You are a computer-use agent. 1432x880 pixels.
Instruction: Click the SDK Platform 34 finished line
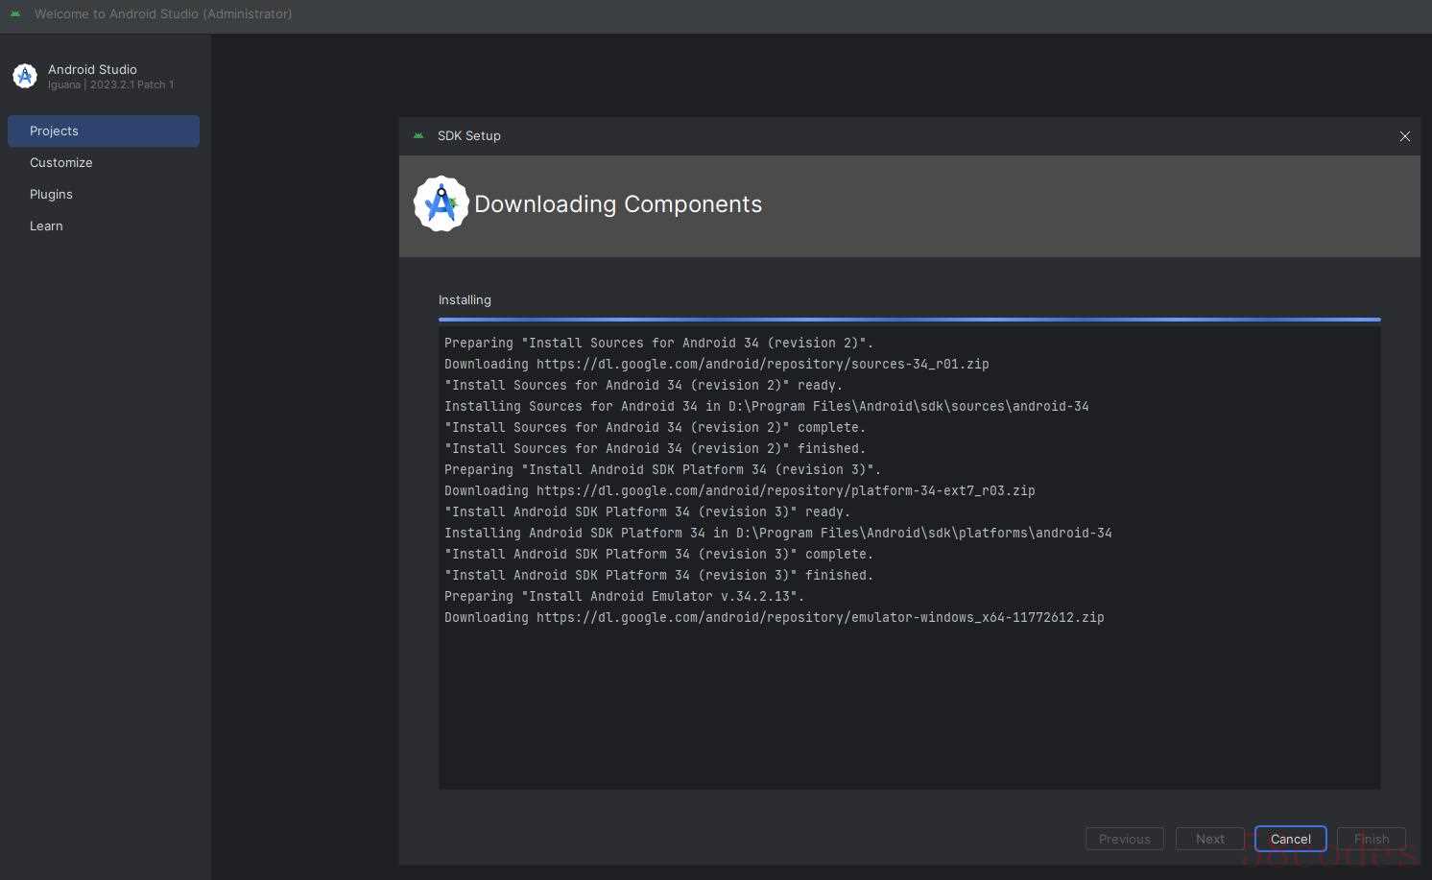(658, 575)
